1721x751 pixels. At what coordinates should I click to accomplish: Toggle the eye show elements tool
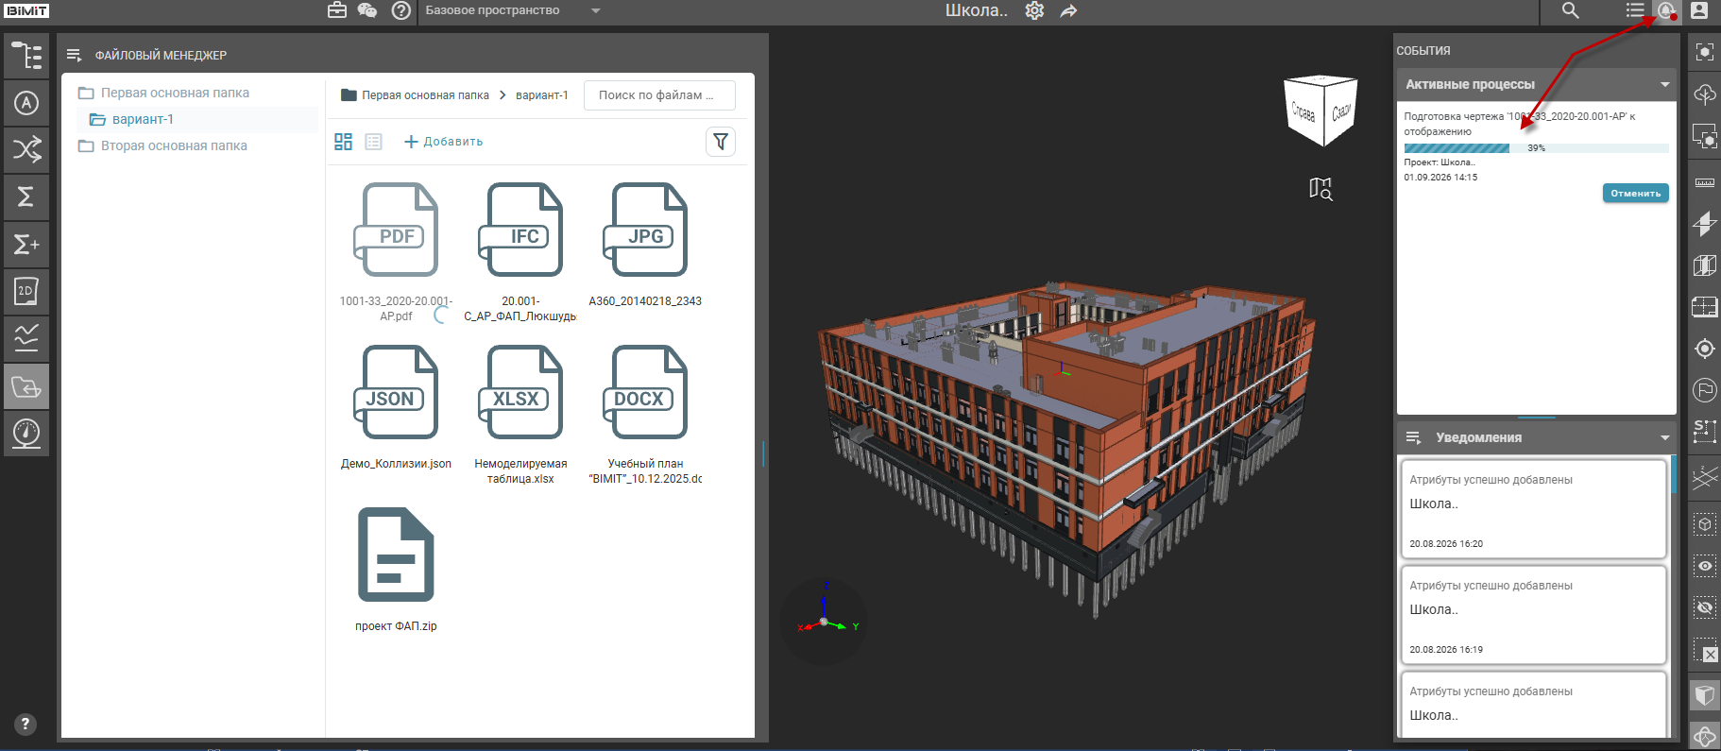1705,566
